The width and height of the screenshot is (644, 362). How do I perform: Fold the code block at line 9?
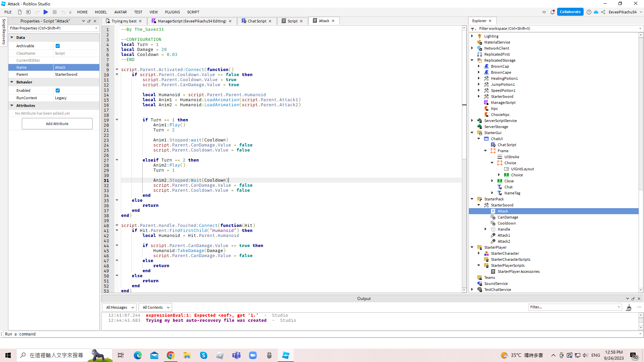(x=117, y=69)
